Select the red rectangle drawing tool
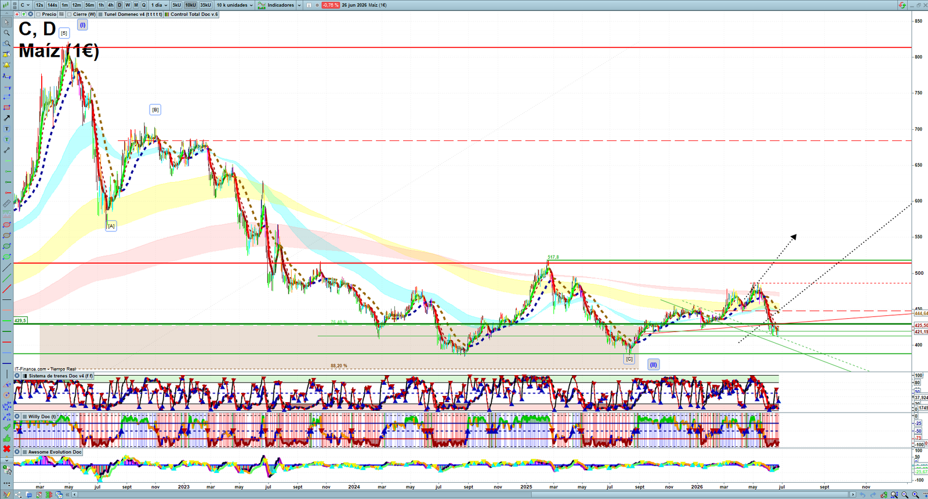This screenshot has width=928, height=499. click(6, 107)
